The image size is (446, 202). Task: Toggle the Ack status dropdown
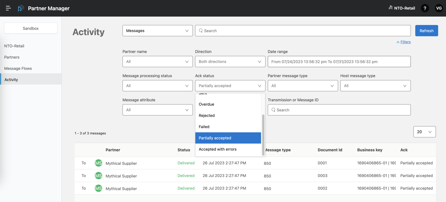tap(230, 86)
